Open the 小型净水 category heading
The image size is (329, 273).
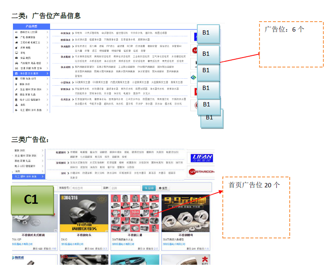point(66,83)
